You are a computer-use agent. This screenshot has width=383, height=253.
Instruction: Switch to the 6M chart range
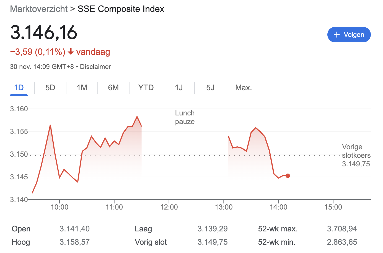point(113,88)
